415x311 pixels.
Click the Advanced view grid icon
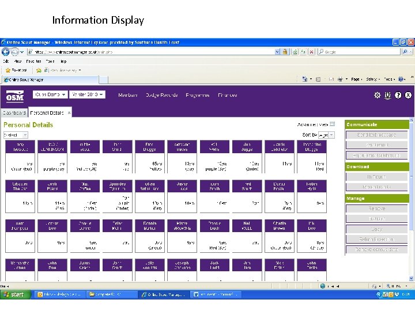(333, 124)
